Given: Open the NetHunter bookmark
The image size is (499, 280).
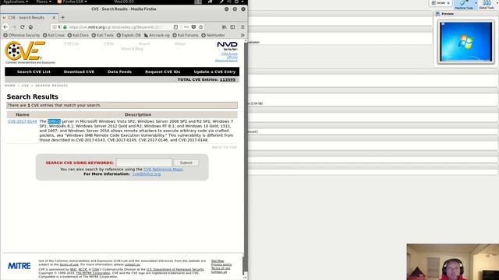Looking at the screenshot, I should (x=213, y=35).
